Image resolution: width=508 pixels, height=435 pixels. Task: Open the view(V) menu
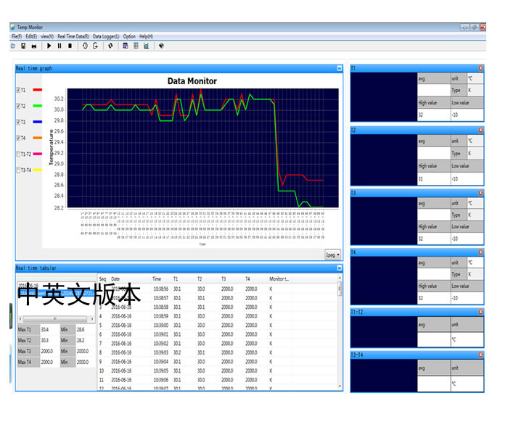click(x=47, y=36)
